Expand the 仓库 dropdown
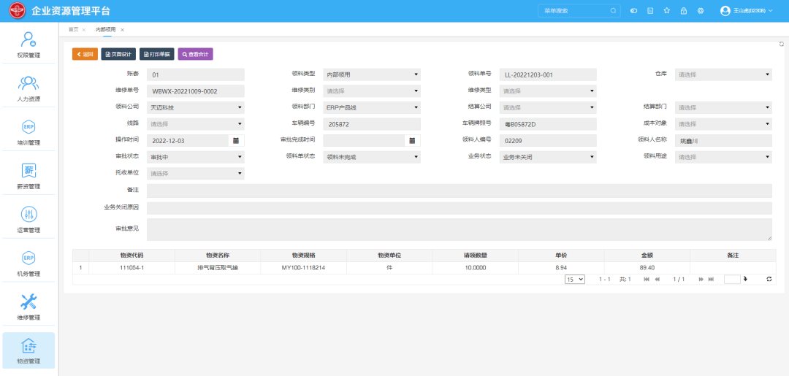 (723, 74)
